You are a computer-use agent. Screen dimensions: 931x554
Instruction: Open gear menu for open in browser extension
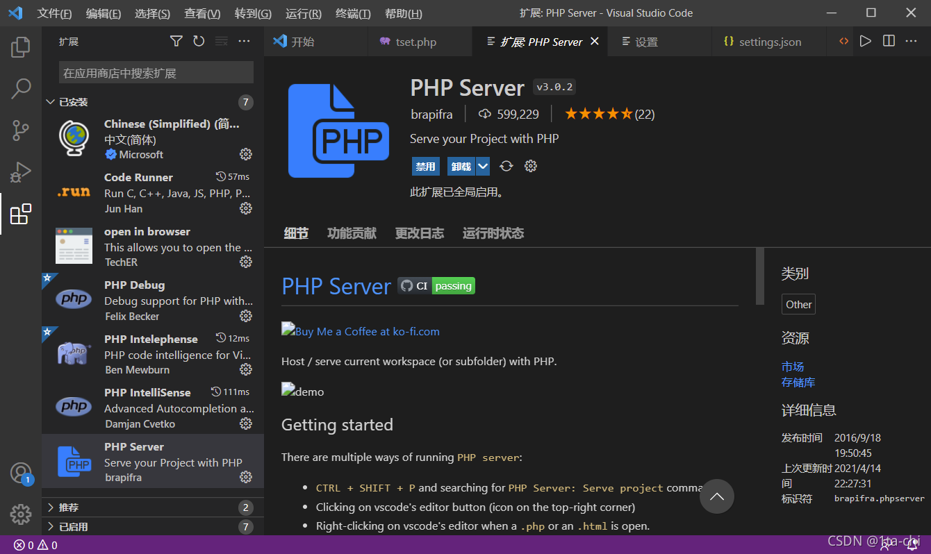click(246, 262)
